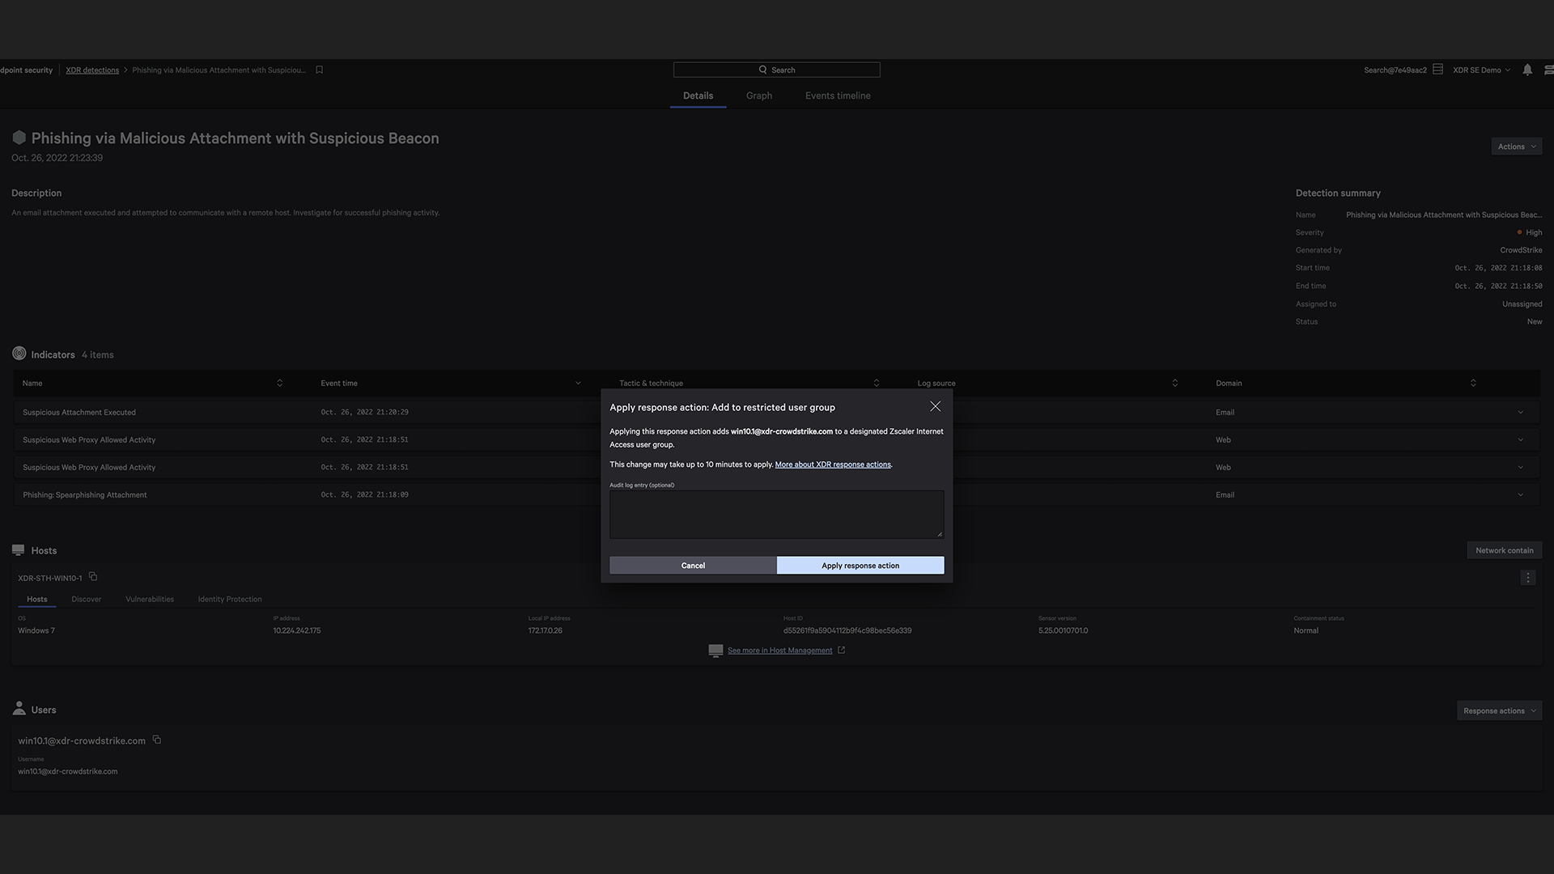Copy the user email win10.1@xdr-crowdstrike.com
This screenshot has width=1554, height=874.
coord(157,740)
